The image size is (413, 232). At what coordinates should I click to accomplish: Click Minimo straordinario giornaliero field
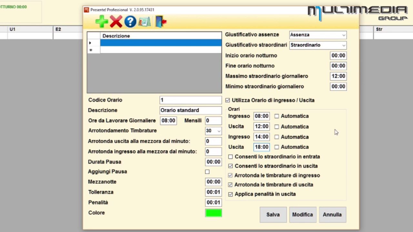338,86
